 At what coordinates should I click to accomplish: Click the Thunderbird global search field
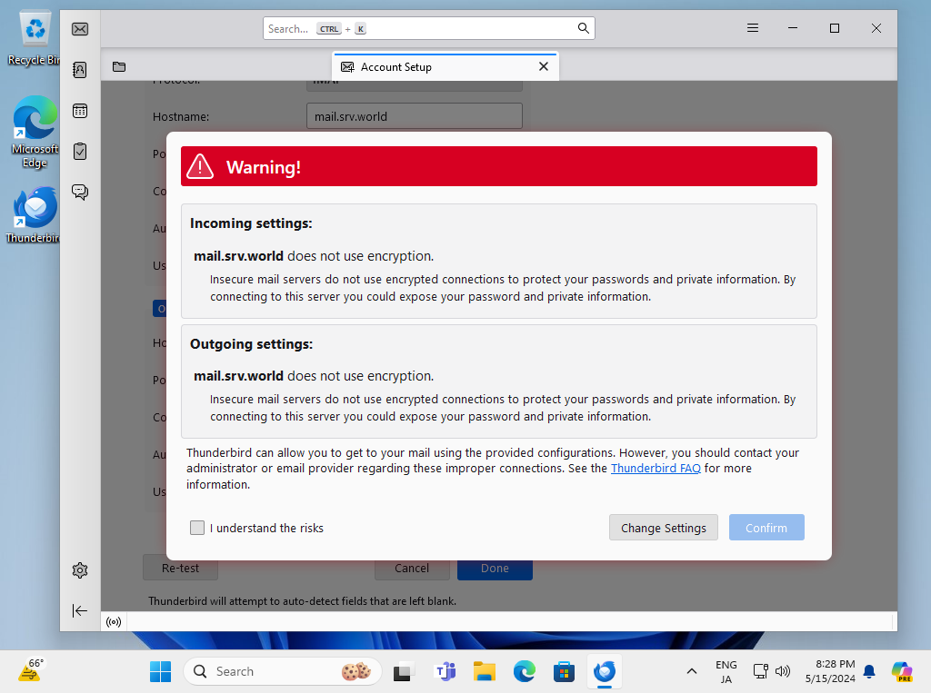tap(427, 28)
